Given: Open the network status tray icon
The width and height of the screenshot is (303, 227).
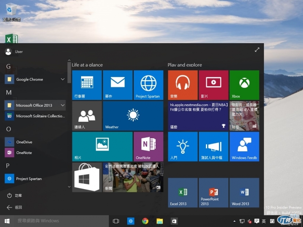Looking at the screenshot, I should pos(242,221).
